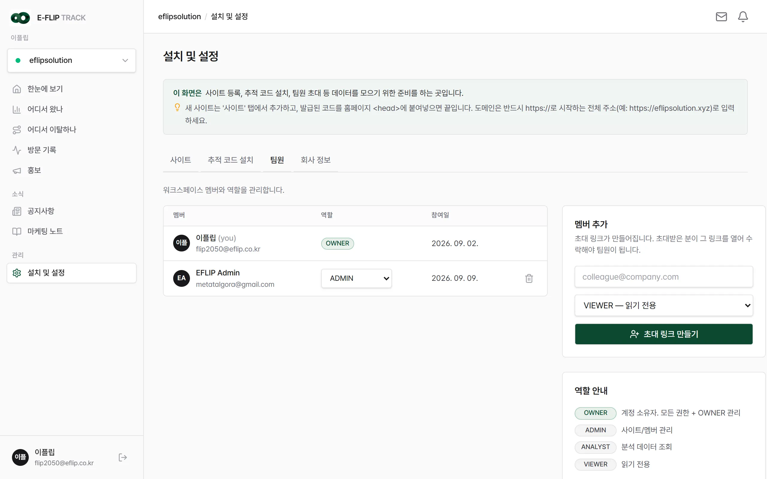Click the 초대 링크 만들기 button
The height and width of the screenshot is (479, 767).
pos(664,334)
